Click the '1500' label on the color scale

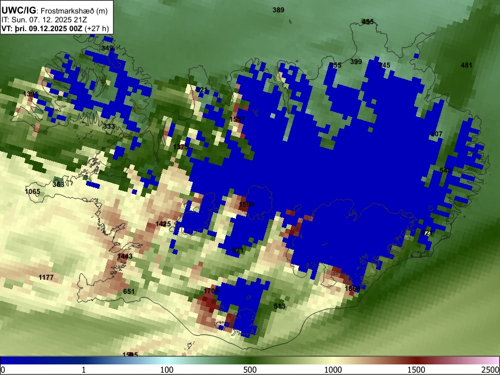[416, 370]
